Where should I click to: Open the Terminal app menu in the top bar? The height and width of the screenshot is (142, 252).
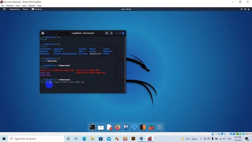(x=37, y=9)
